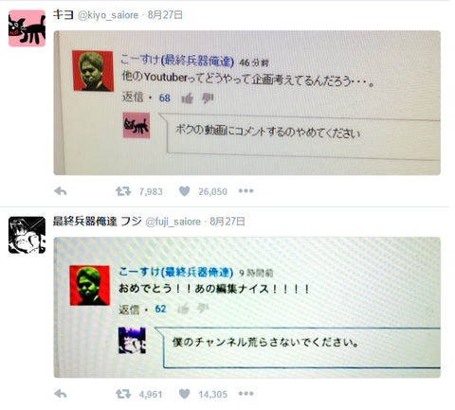The image size is (455, 410).
Task: Click the 14,305 like count
Action: click(212, 394)
